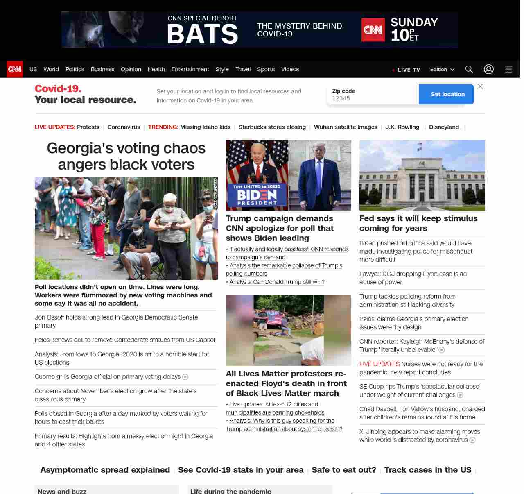Play video icon beside Xi Jinping story
This screenshot has height=494, width=524.
tap(472, 440)
